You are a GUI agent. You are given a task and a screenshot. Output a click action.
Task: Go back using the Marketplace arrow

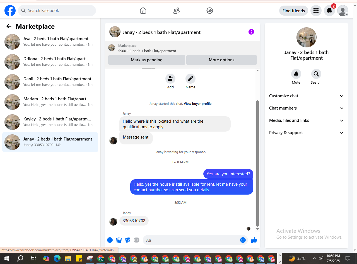pos(9,26)
